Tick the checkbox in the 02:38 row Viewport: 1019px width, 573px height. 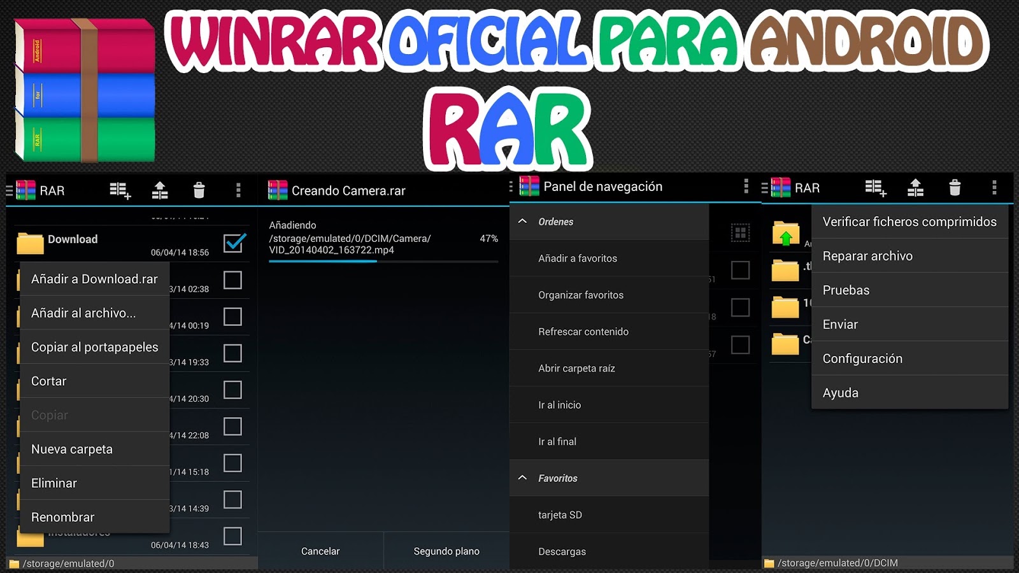(232, 280)
